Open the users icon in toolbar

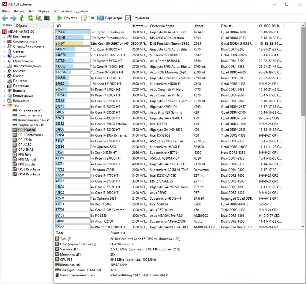(39, 18)
